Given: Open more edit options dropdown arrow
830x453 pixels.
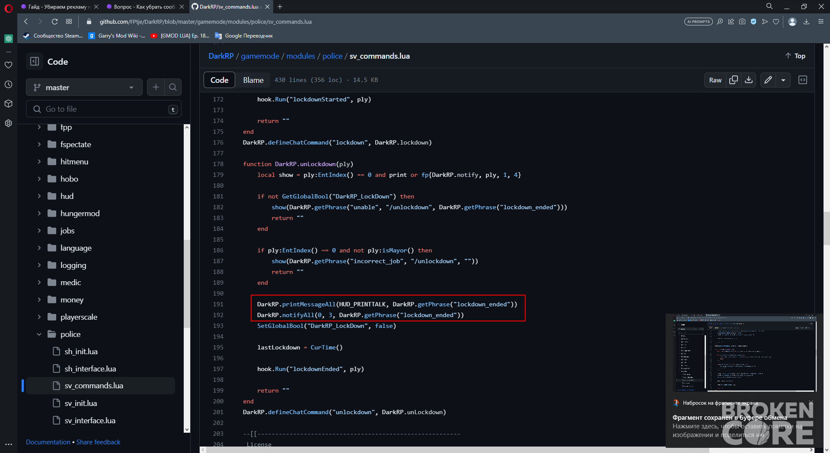Looking at the screenshot, I should (x=783, y=80).
